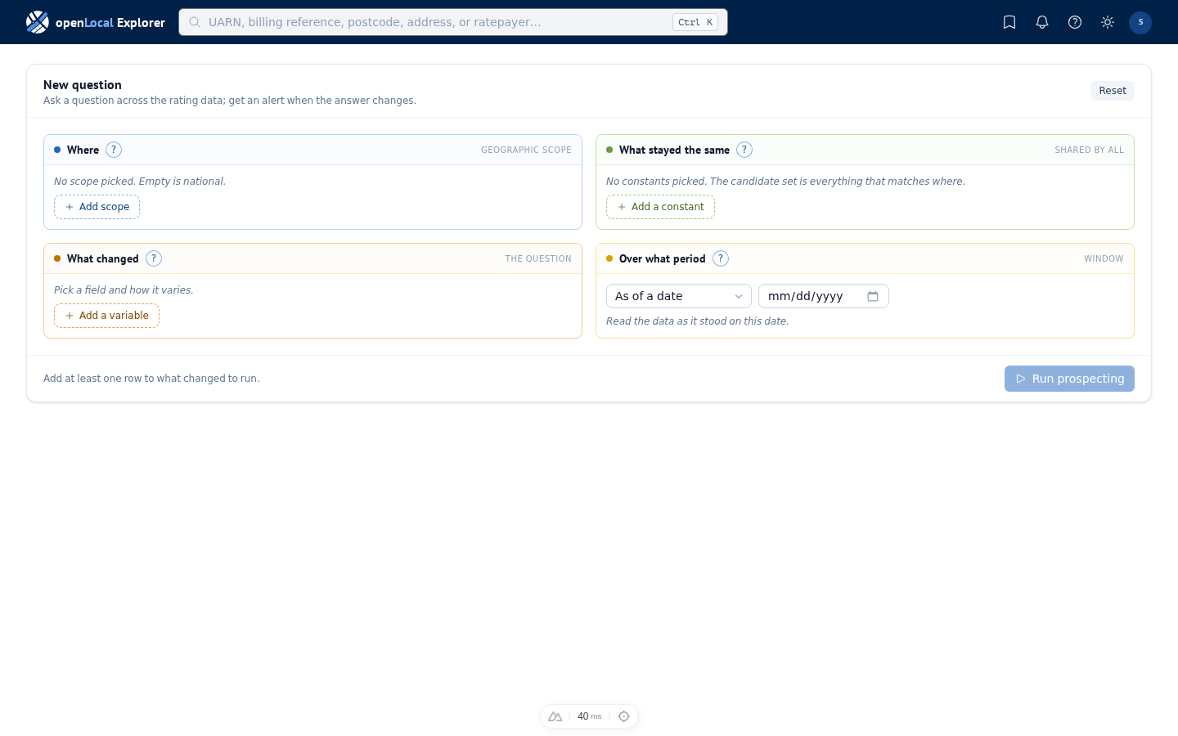Image resolution: width=1178 pixels, height=736 pixels.
Task: Click the 40 ms load time
Action: (x=589, y=716)
